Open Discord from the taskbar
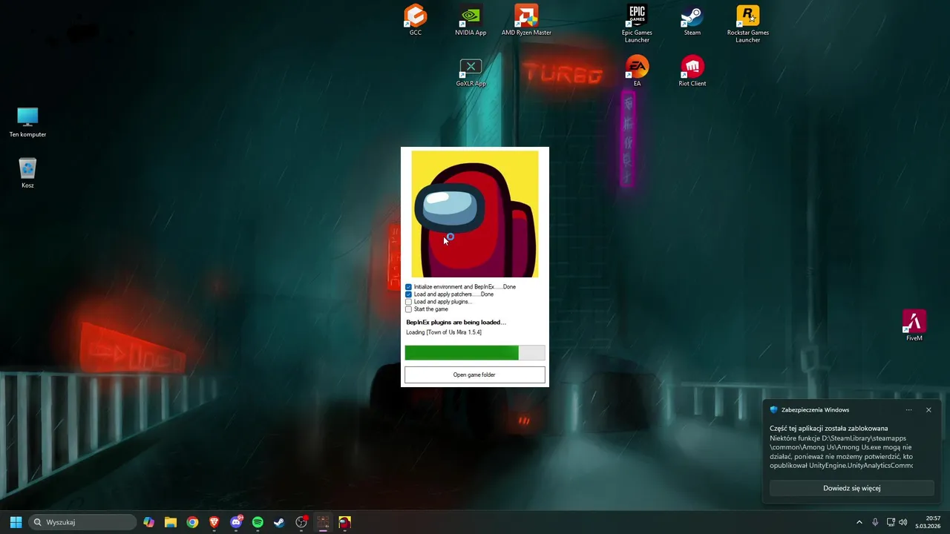950x534 pixels. coord(236,522)
